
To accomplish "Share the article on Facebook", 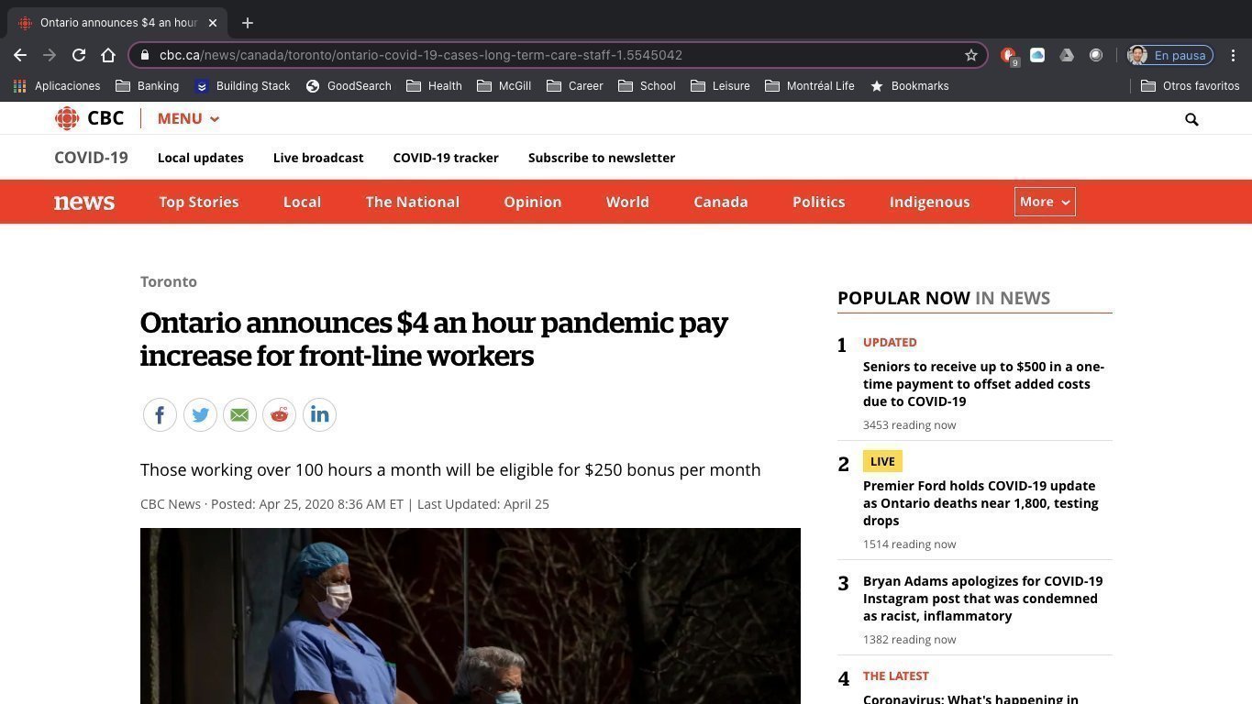I will [x=160, y=414].
